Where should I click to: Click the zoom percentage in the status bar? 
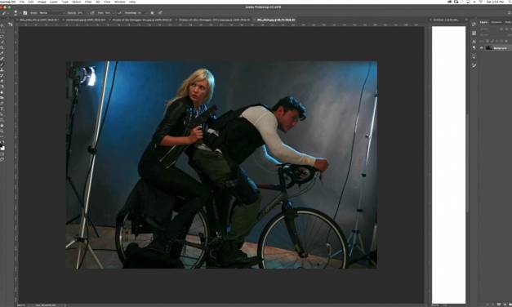coord(20,305)
